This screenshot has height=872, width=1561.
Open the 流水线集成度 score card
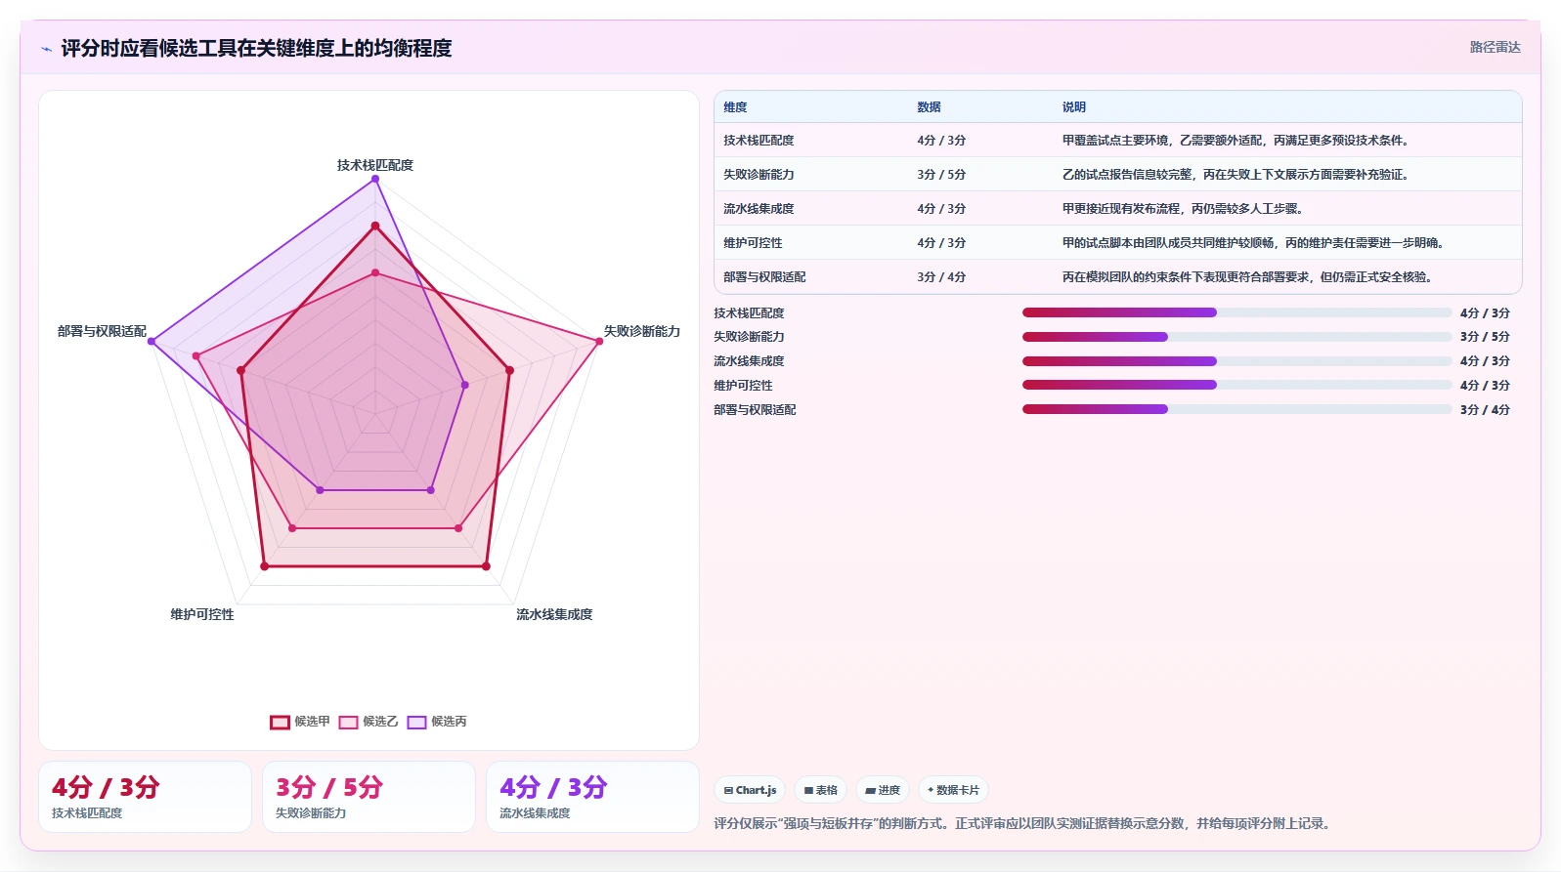pos(592,797)
